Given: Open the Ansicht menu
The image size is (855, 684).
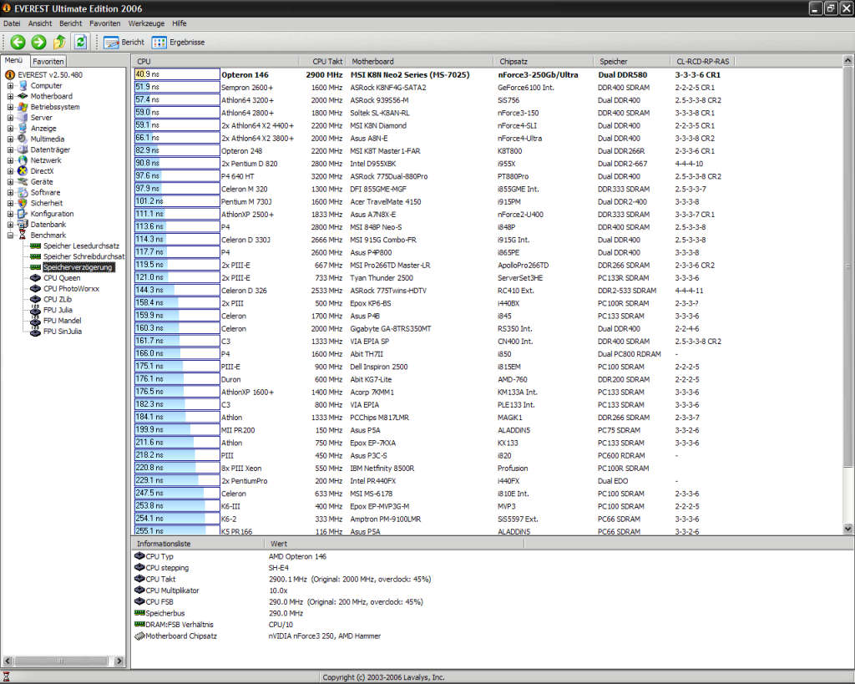Looking at the screenshot, I should coord(40,23).
